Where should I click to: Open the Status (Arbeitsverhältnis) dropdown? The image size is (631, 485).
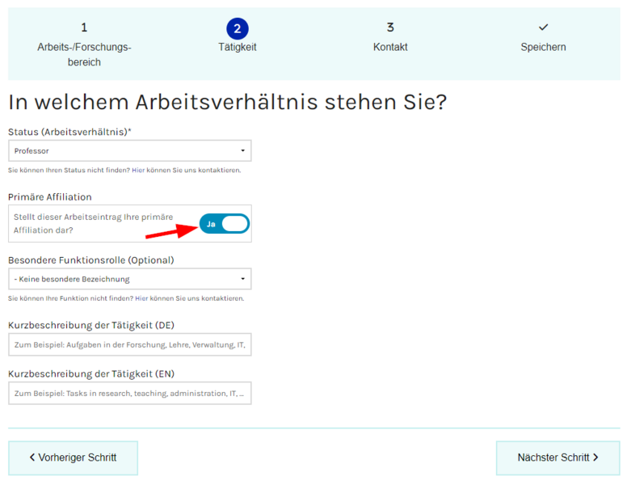pos(129,151)
